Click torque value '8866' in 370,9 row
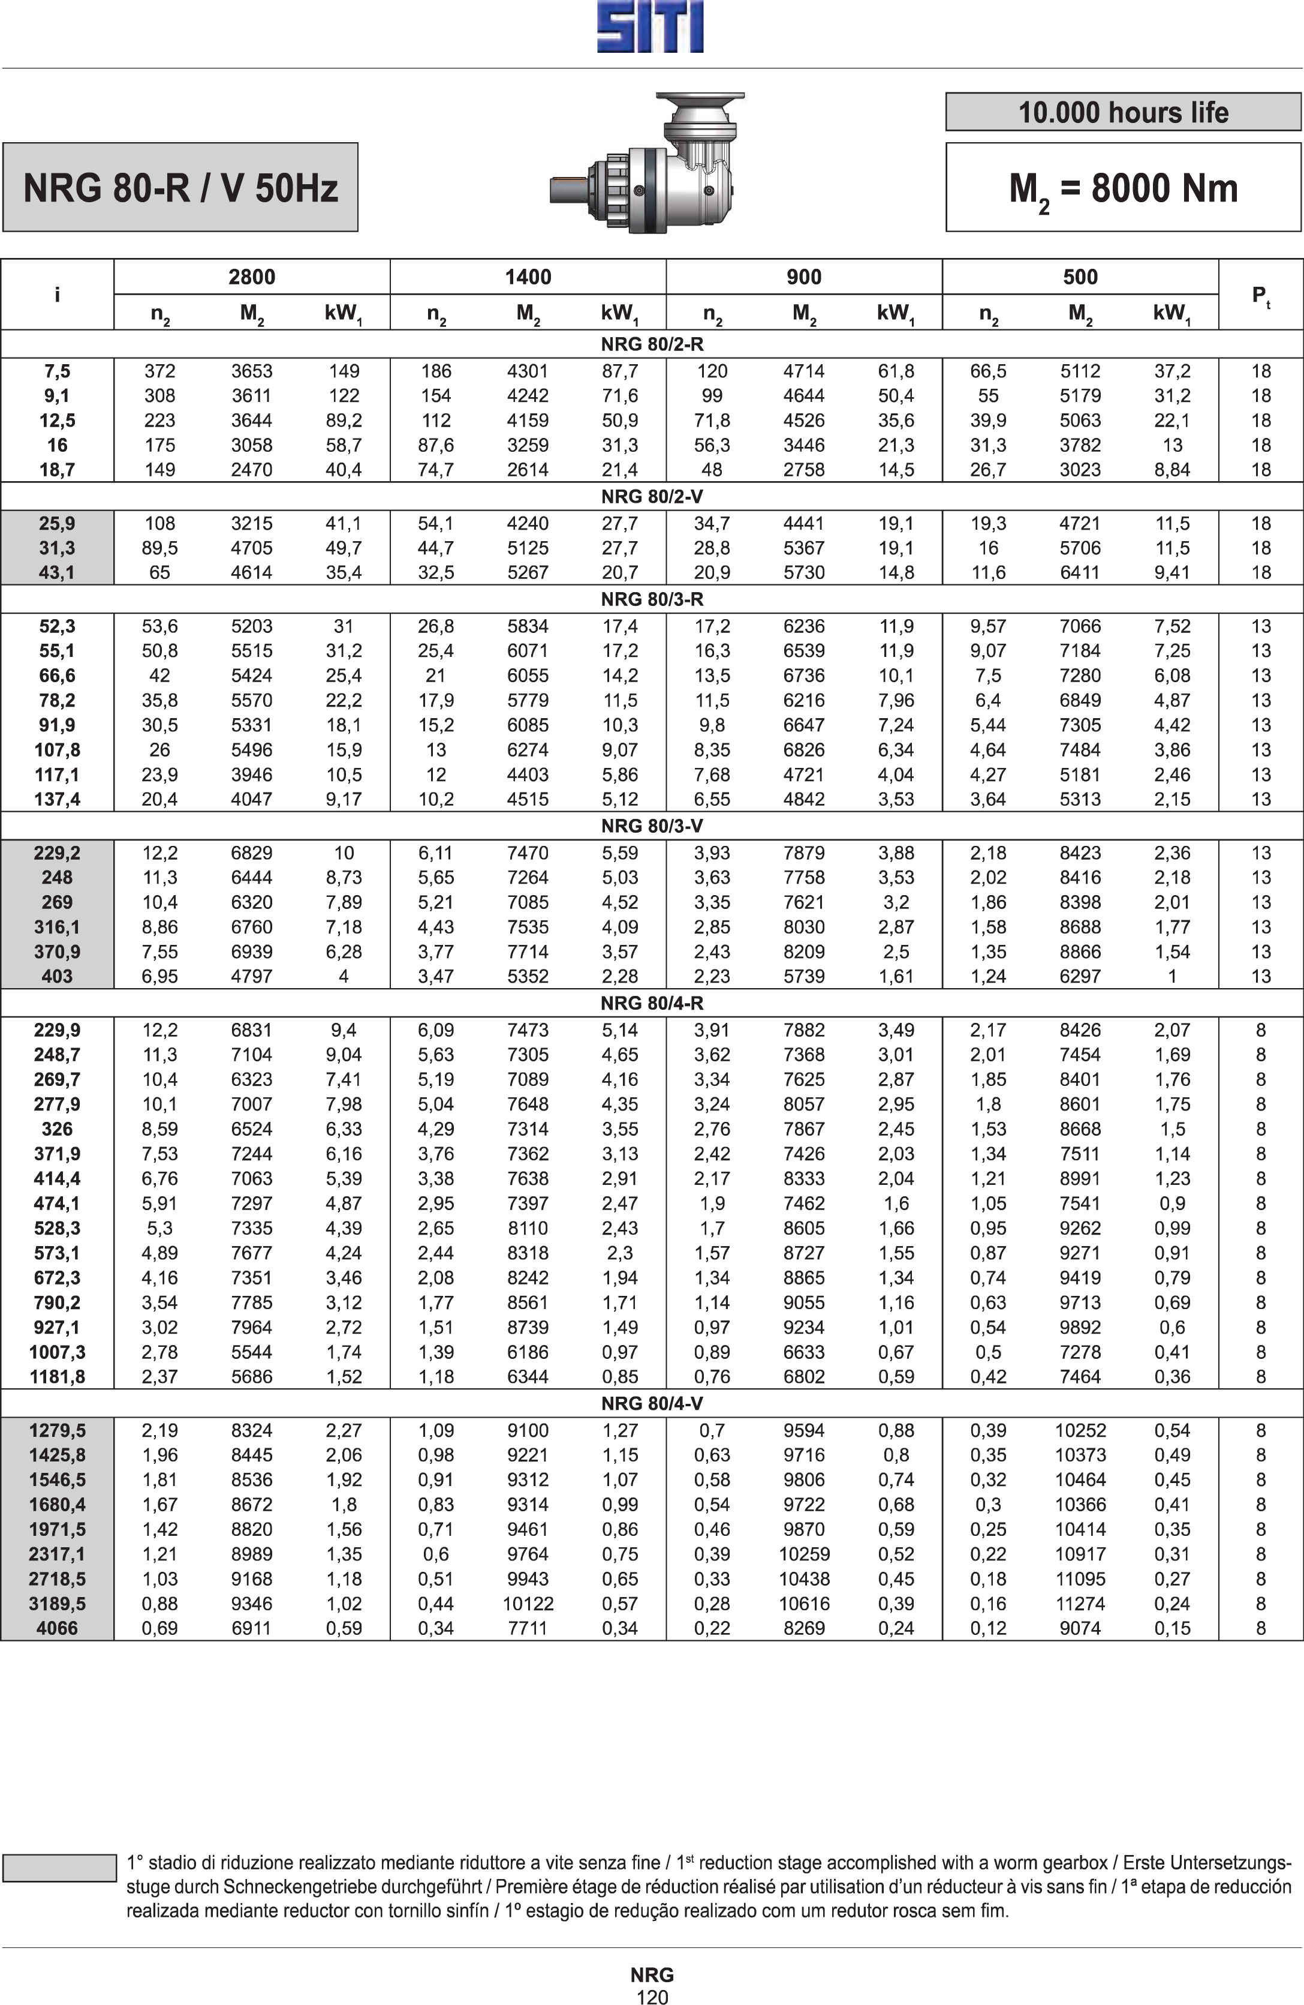The image size is (1304, 2005). pos(1080,951)
